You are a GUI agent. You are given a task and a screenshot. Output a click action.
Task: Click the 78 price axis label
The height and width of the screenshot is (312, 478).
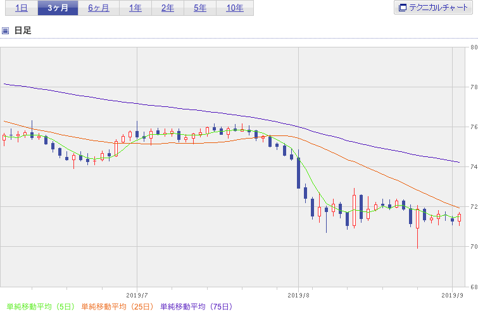coord(474,87)
